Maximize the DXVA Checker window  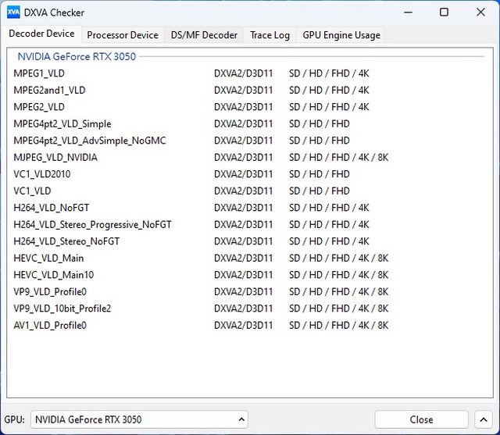pyautogui.click(x=444, y=12)
